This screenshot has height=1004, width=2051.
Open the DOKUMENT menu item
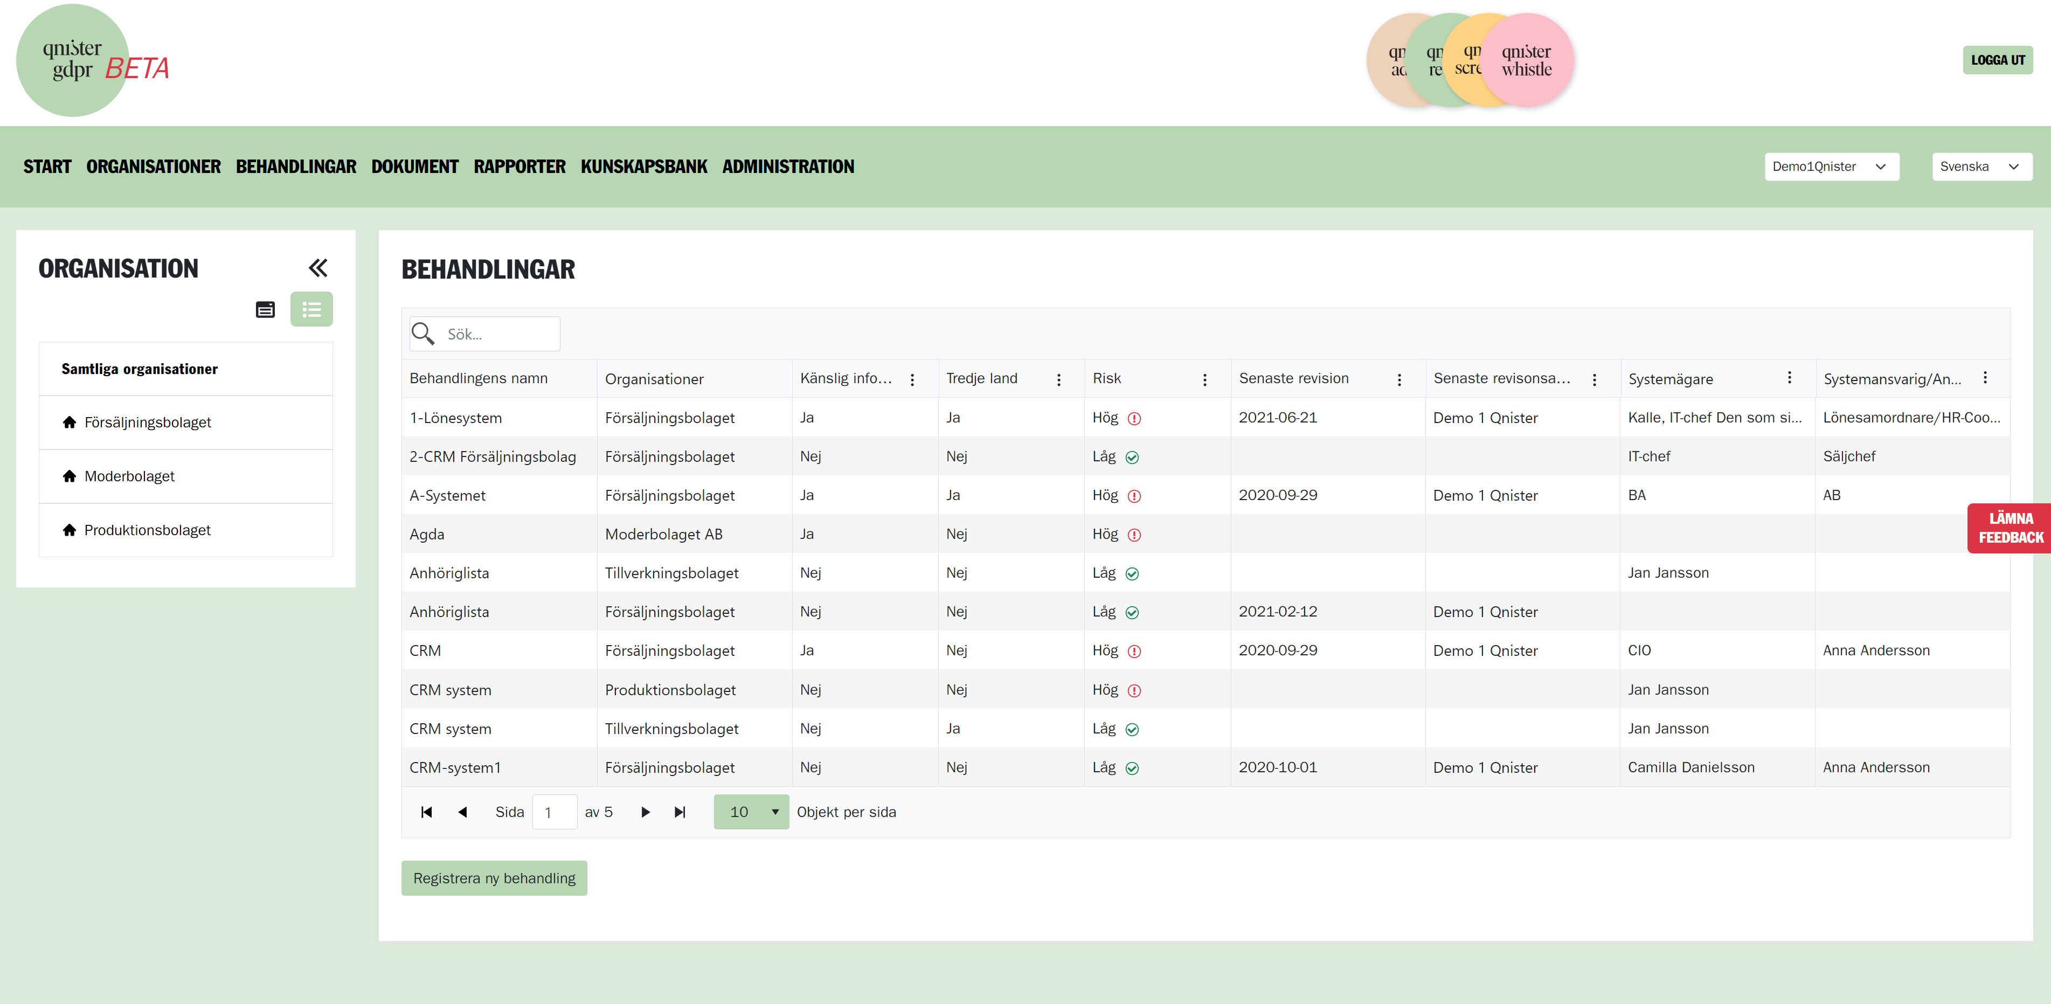[x=415, y=167]
